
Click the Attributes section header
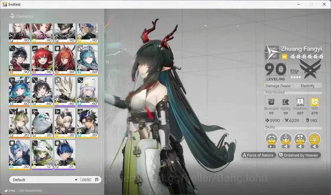click(x=275, y=92)
